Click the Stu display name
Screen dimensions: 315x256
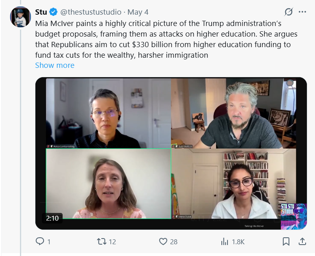(x=41, y=12)
